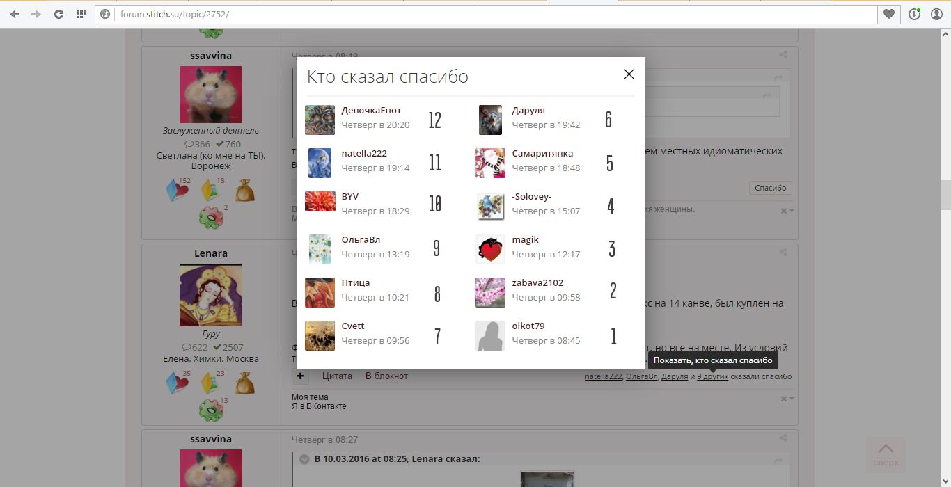Click 'Цитата' to quote the post
Viewport: 951px width, 487px height.
coord(337,376)
